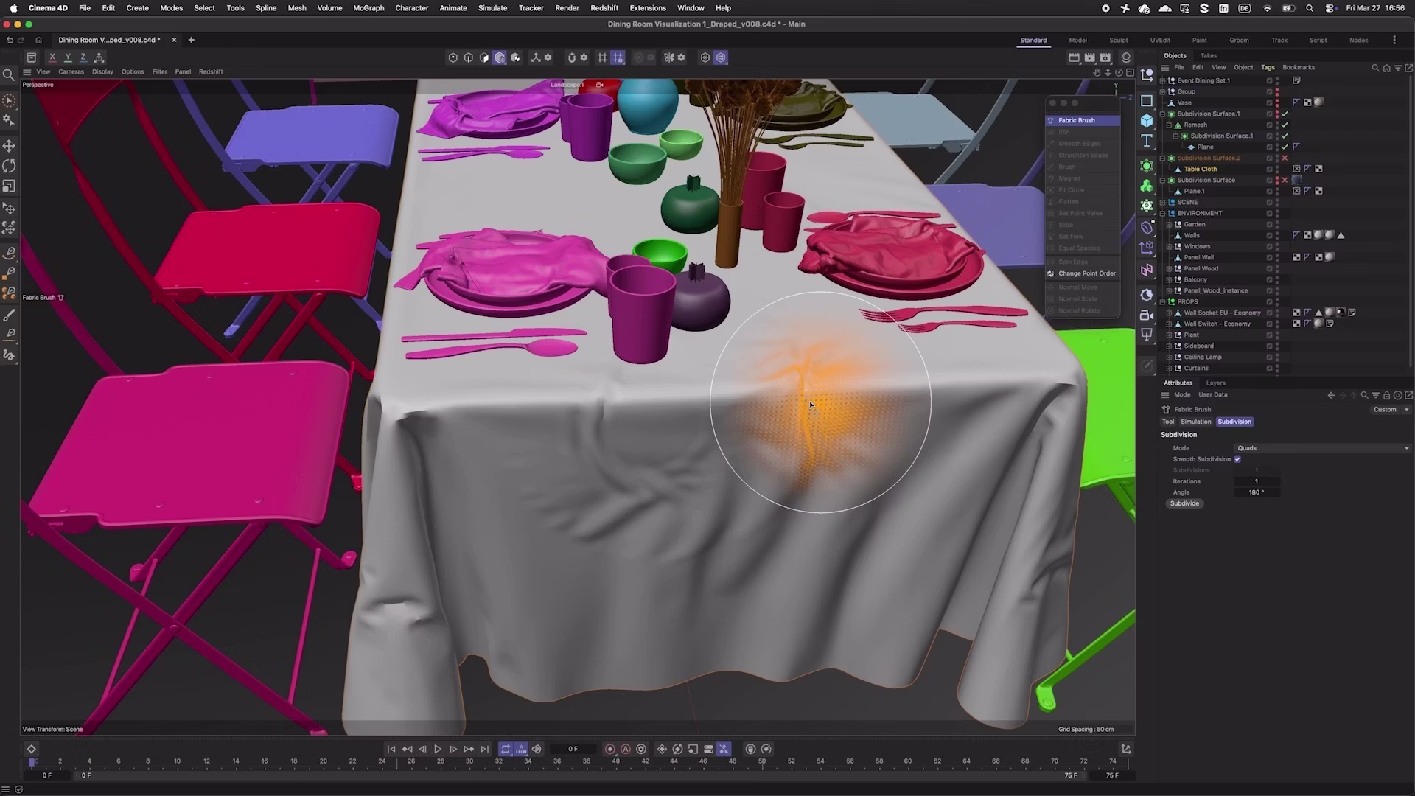Click the Render to Picture Viewer icon
Screen dimensions: 1415x796
(1089, 57)
